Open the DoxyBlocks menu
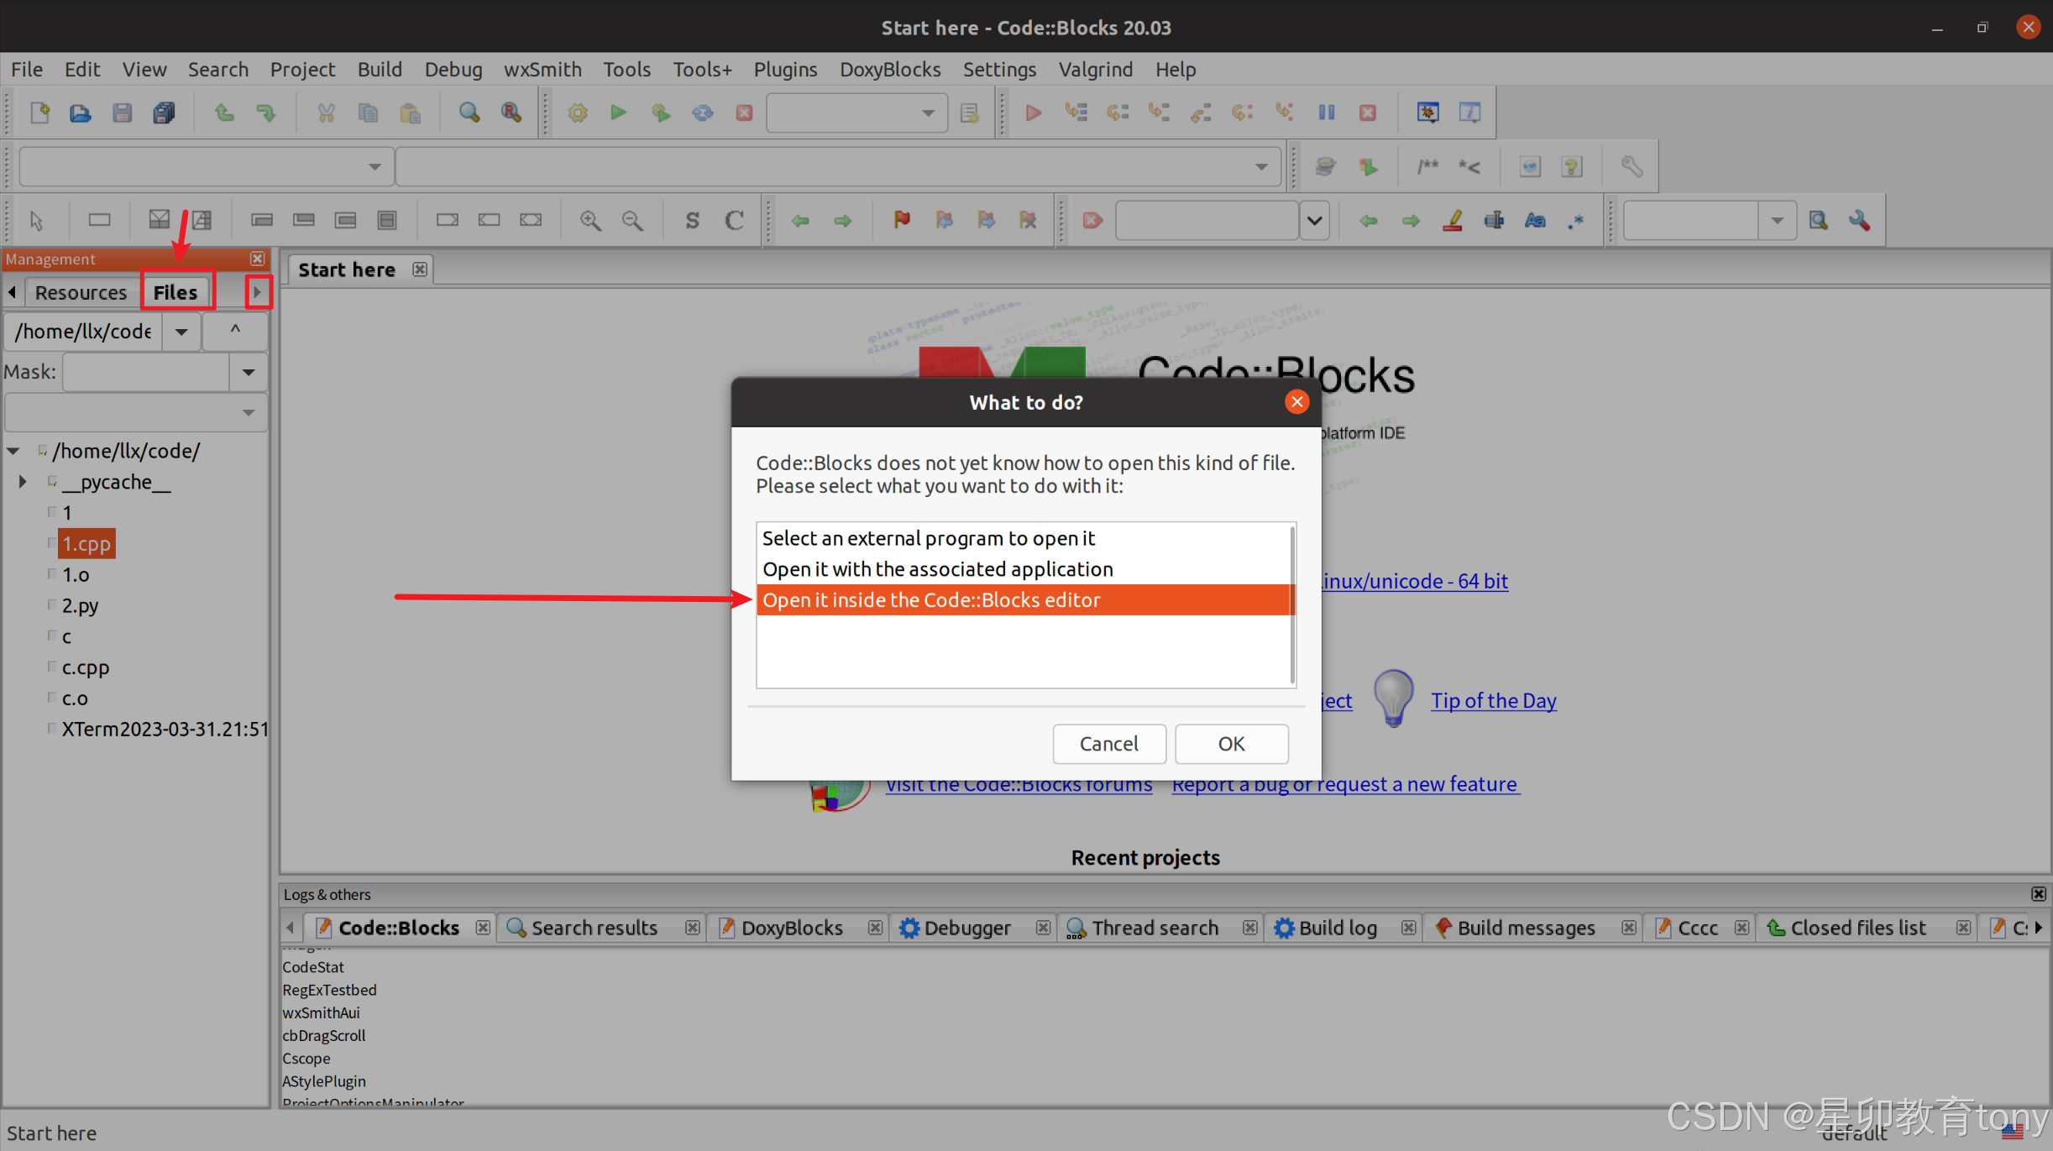2053x1151 pixels. coord(890,69)
